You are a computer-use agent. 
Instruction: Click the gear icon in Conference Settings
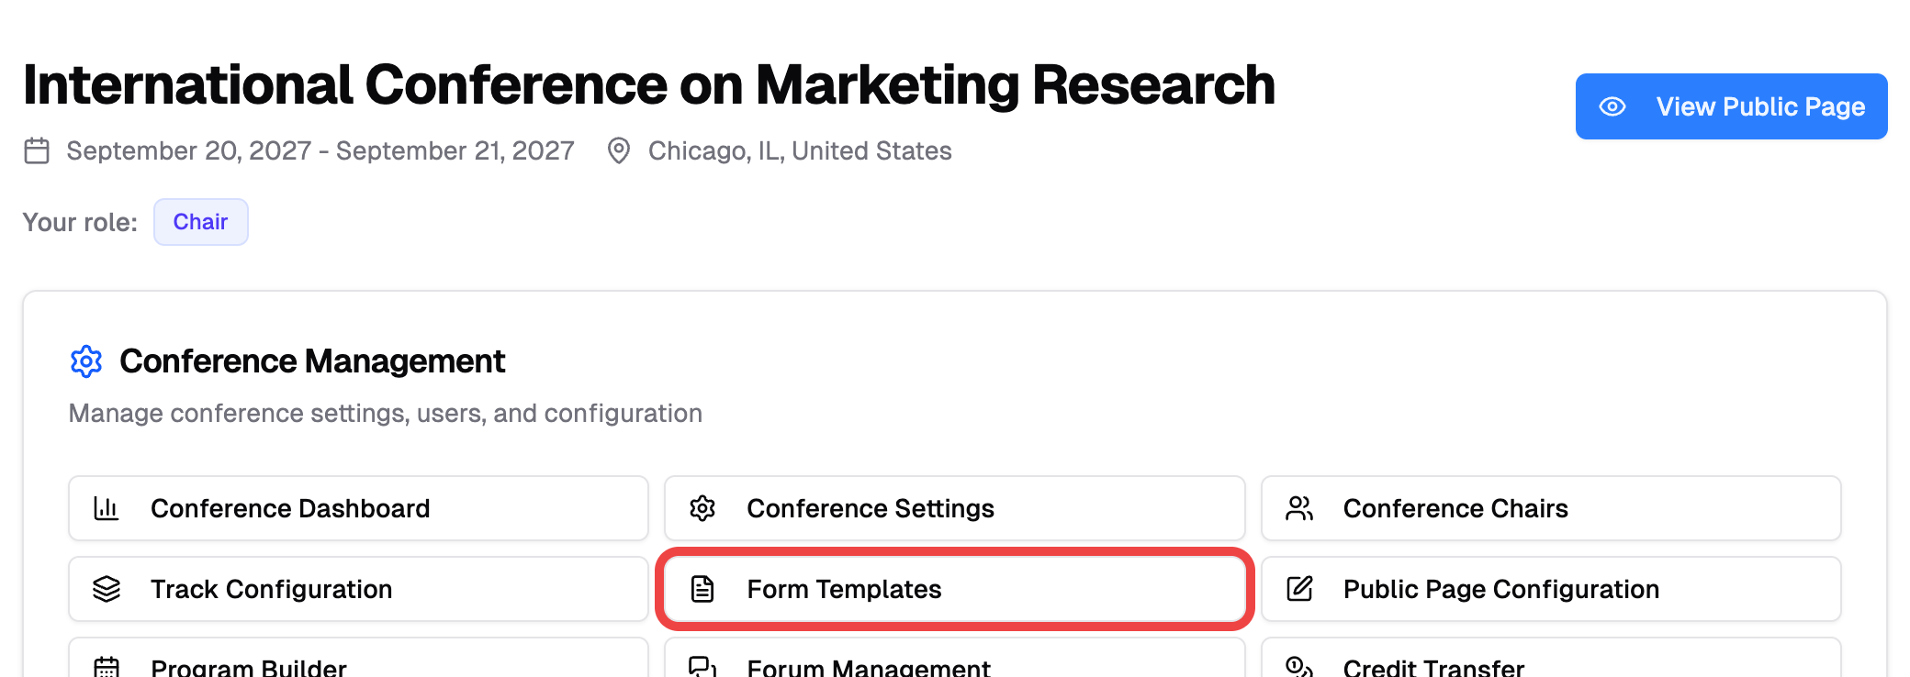pyautogui.click(x=702, y=508)
